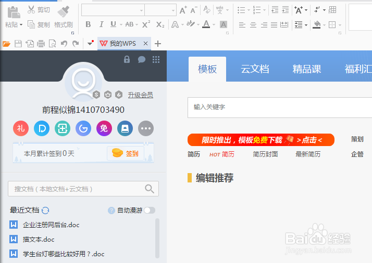Screen dimensions: 372x263
Task: Increase font size with A+ icon
Action: [x=183, y=10]
